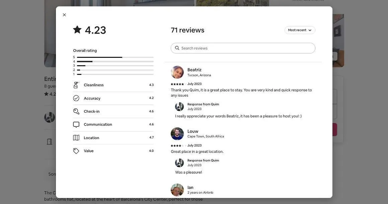Select the Location label

click(x=91, y=138)
